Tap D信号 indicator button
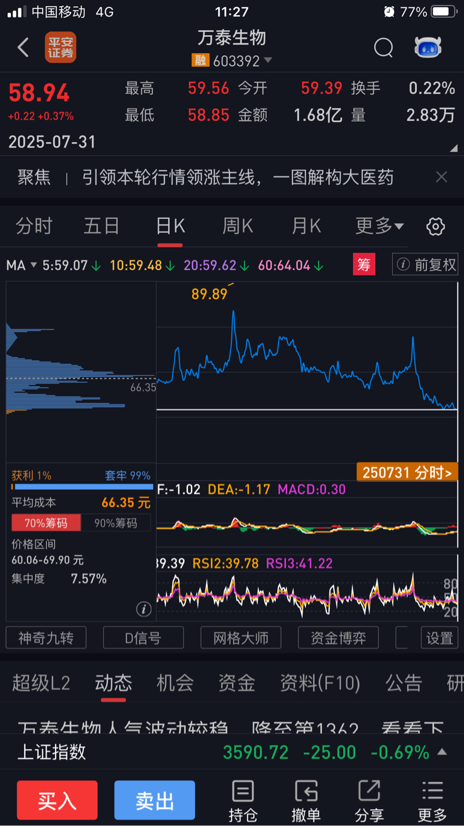 [143, 638]
